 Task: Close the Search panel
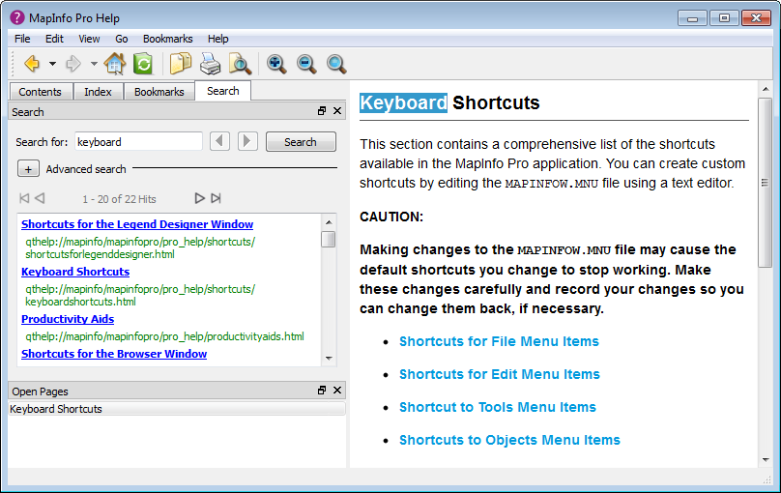(337, 111)
